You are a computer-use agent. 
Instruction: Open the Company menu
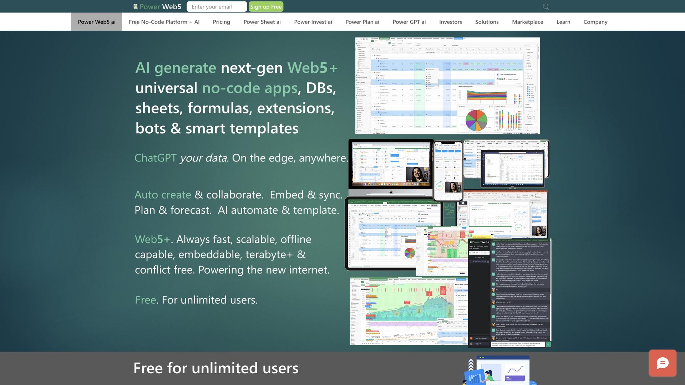click(x=595, y=22)
